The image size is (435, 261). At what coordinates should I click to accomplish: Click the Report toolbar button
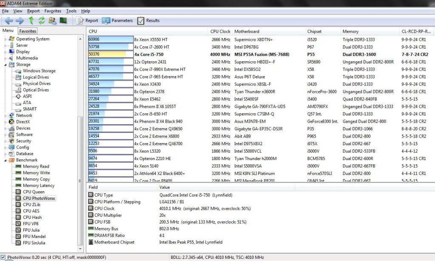point(88,20)
